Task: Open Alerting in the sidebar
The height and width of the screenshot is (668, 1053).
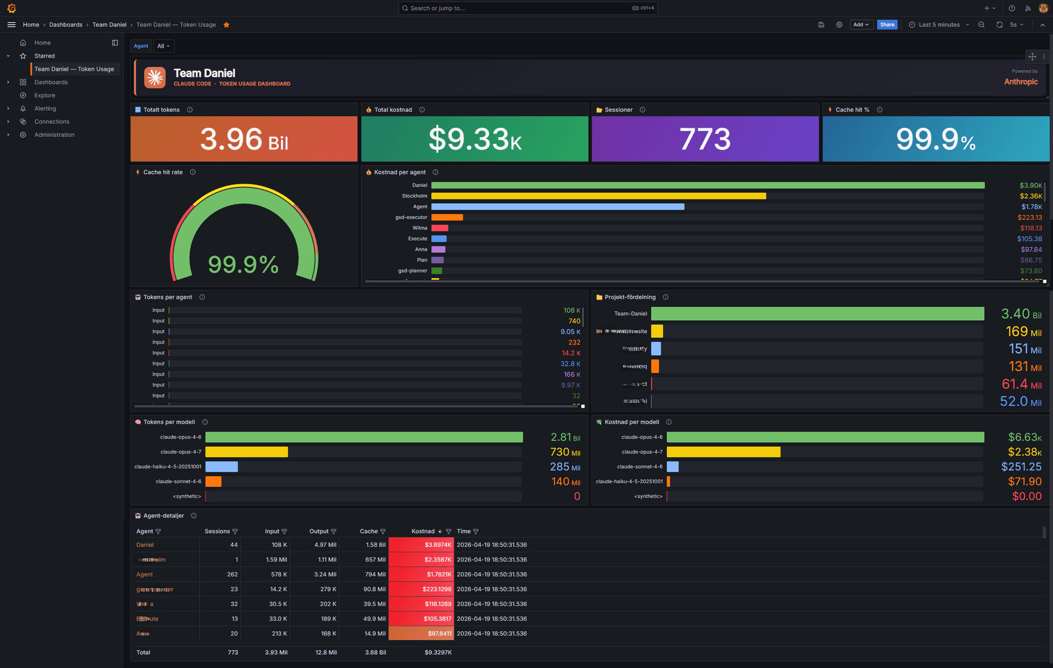Action: [46, 109]
